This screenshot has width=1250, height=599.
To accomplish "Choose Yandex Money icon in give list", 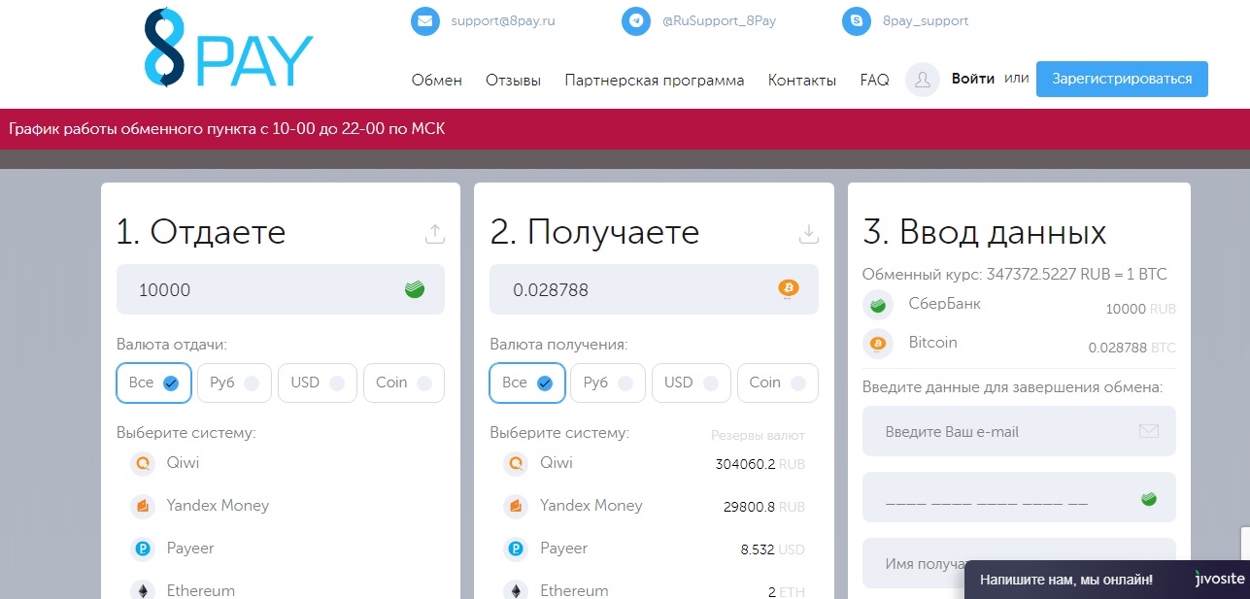I will click(x=143, y=507).
